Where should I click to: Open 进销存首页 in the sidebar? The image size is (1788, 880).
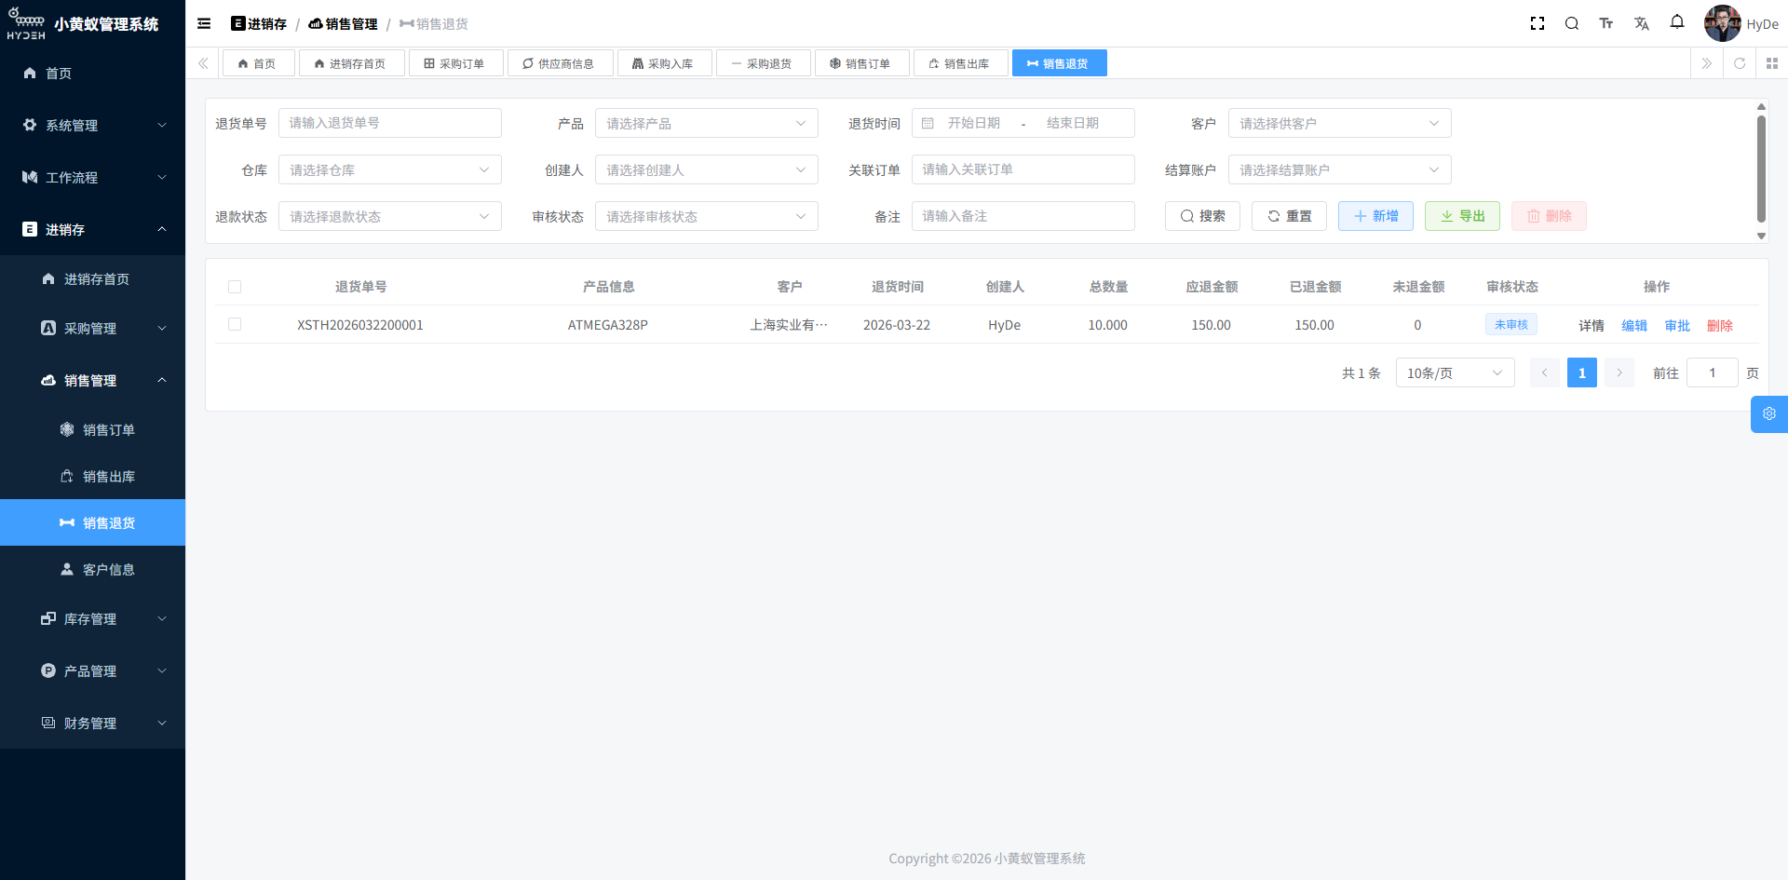click(x=92, y=279)
